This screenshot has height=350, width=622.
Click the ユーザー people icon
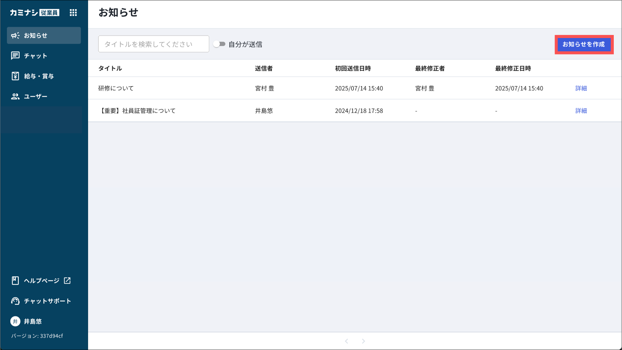tap(15, 96)
